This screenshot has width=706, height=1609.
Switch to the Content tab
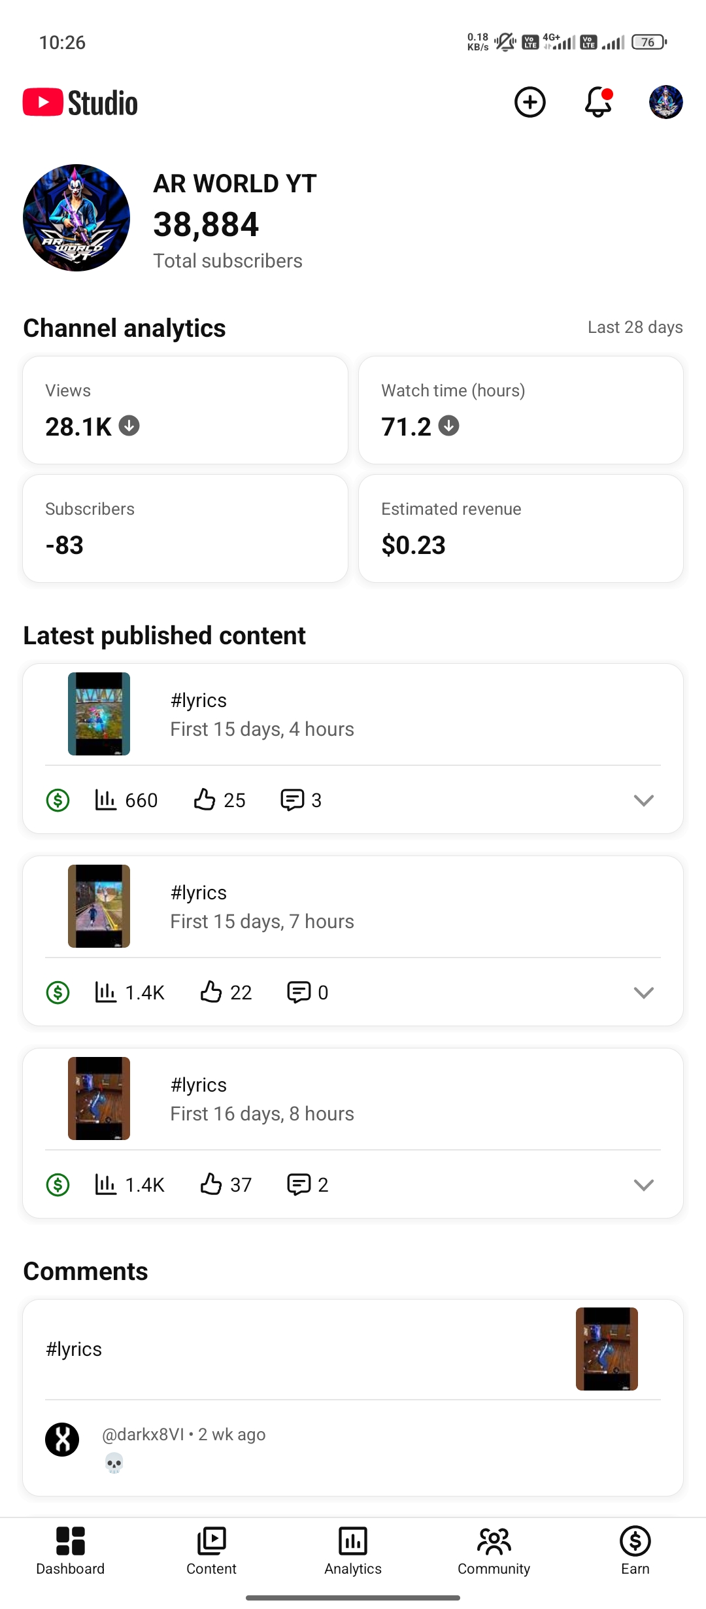pos(211,1550)
